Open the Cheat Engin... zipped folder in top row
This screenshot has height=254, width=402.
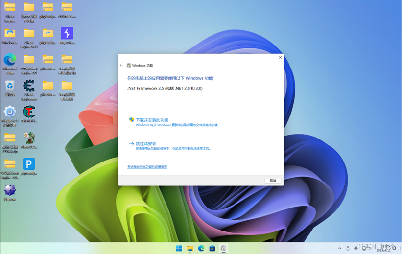point(10,12)
